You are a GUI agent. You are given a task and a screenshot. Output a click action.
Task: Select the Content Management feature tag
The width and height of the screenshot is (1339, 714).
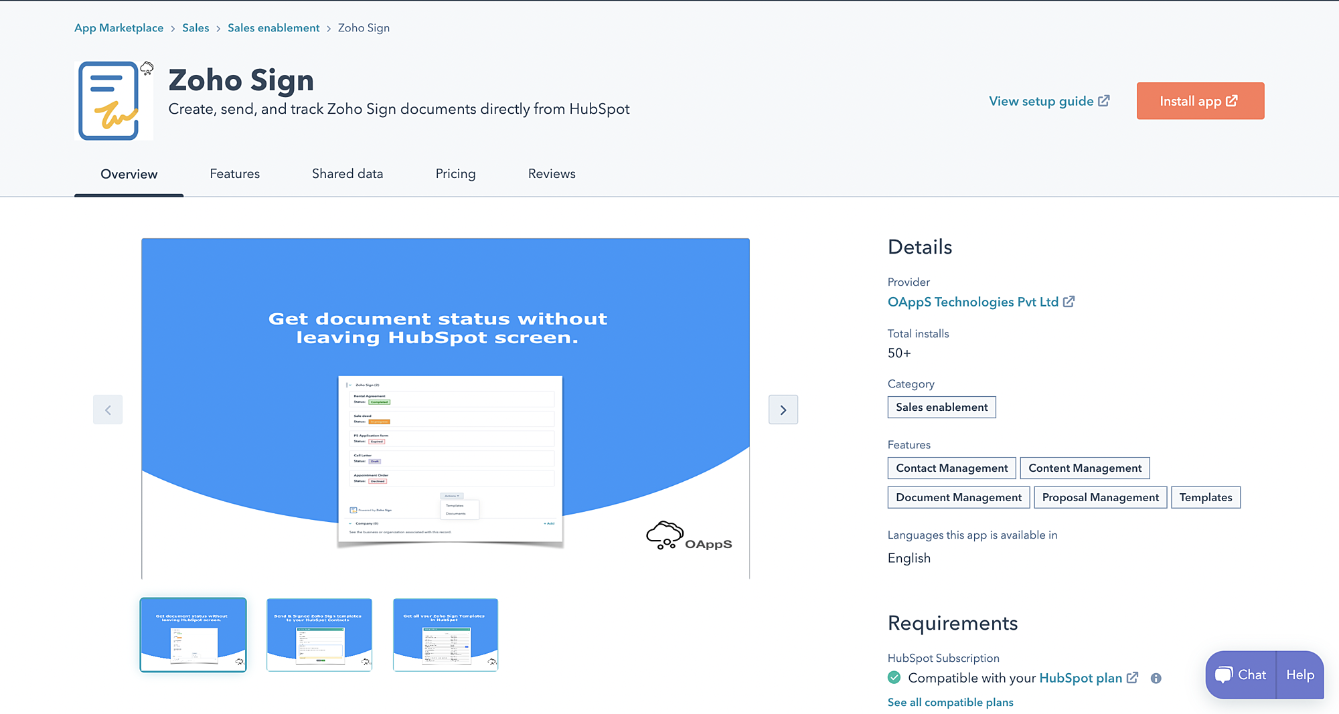pos(1085,468)
